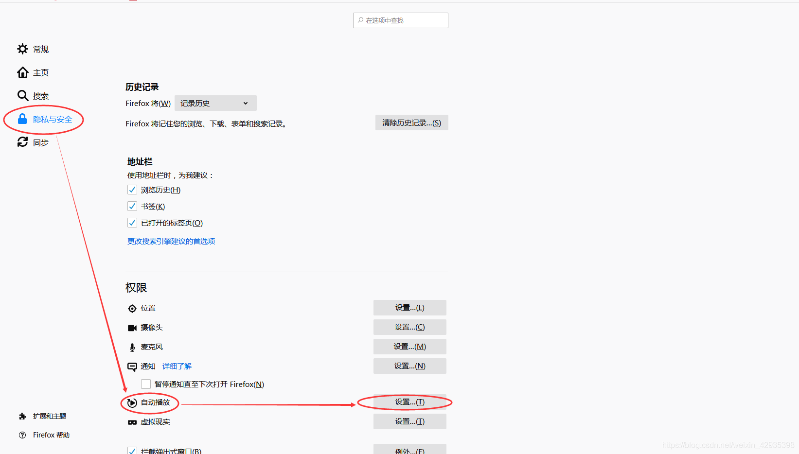The image size is (799, 454).
Task: Click the 扩展和主题 puzzle icon
Action: pyautogui.click(x=22, y=416)
